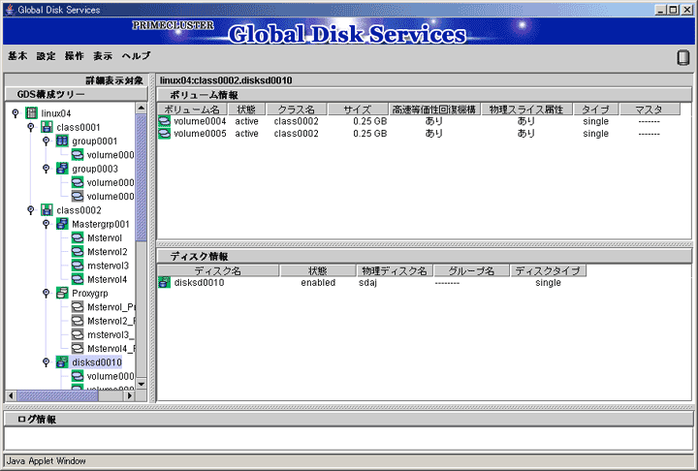Click the クラス名 column header
Screen dimensions: 698x471
(296, 110)
